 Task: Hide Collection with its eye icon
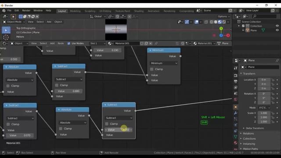[277, 26]
